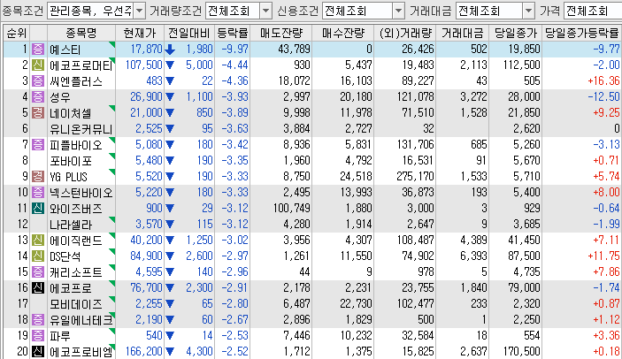Sort by 순위 column header
622x359 pixels.
point(17,34)
